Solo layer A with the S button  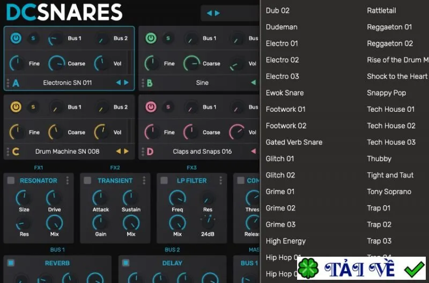(x=33, y=38)
